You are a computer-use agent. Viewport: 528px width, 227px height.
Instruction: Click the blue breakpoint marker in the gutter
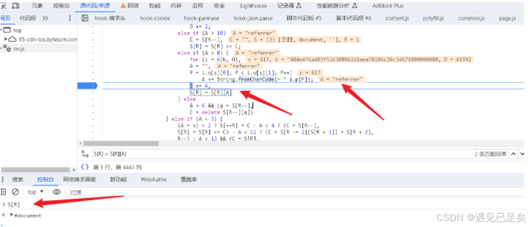pyautogui.click(x=87, y=86)
